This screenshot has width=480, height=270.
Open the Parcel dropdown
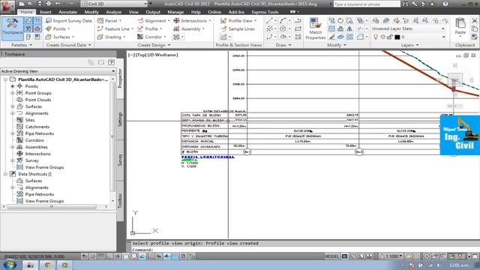pos(109,21)
